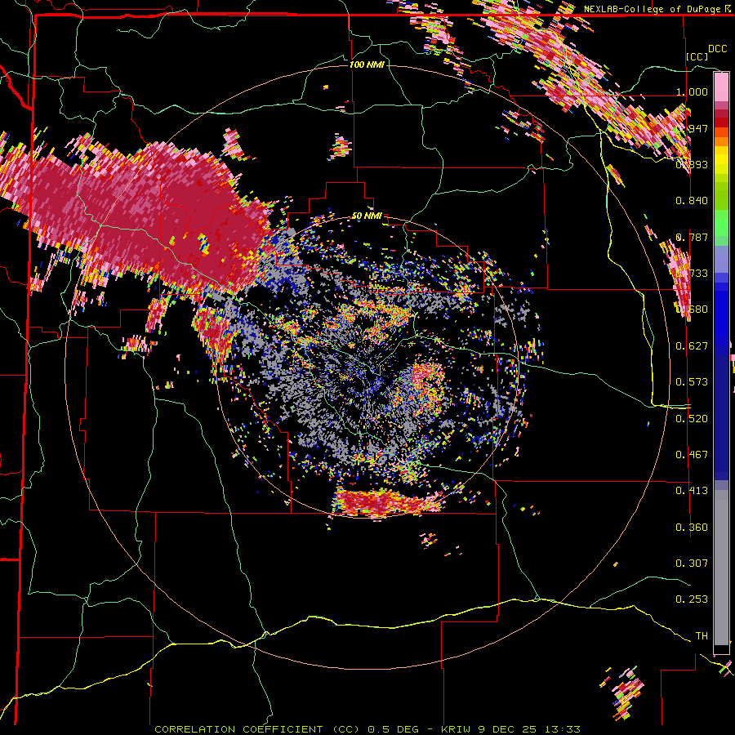Select the TH threshold label at scale bottom

(x=702, y=636)
